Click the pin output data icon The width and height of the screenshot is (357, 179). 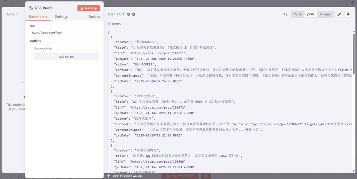pos(348,14)
